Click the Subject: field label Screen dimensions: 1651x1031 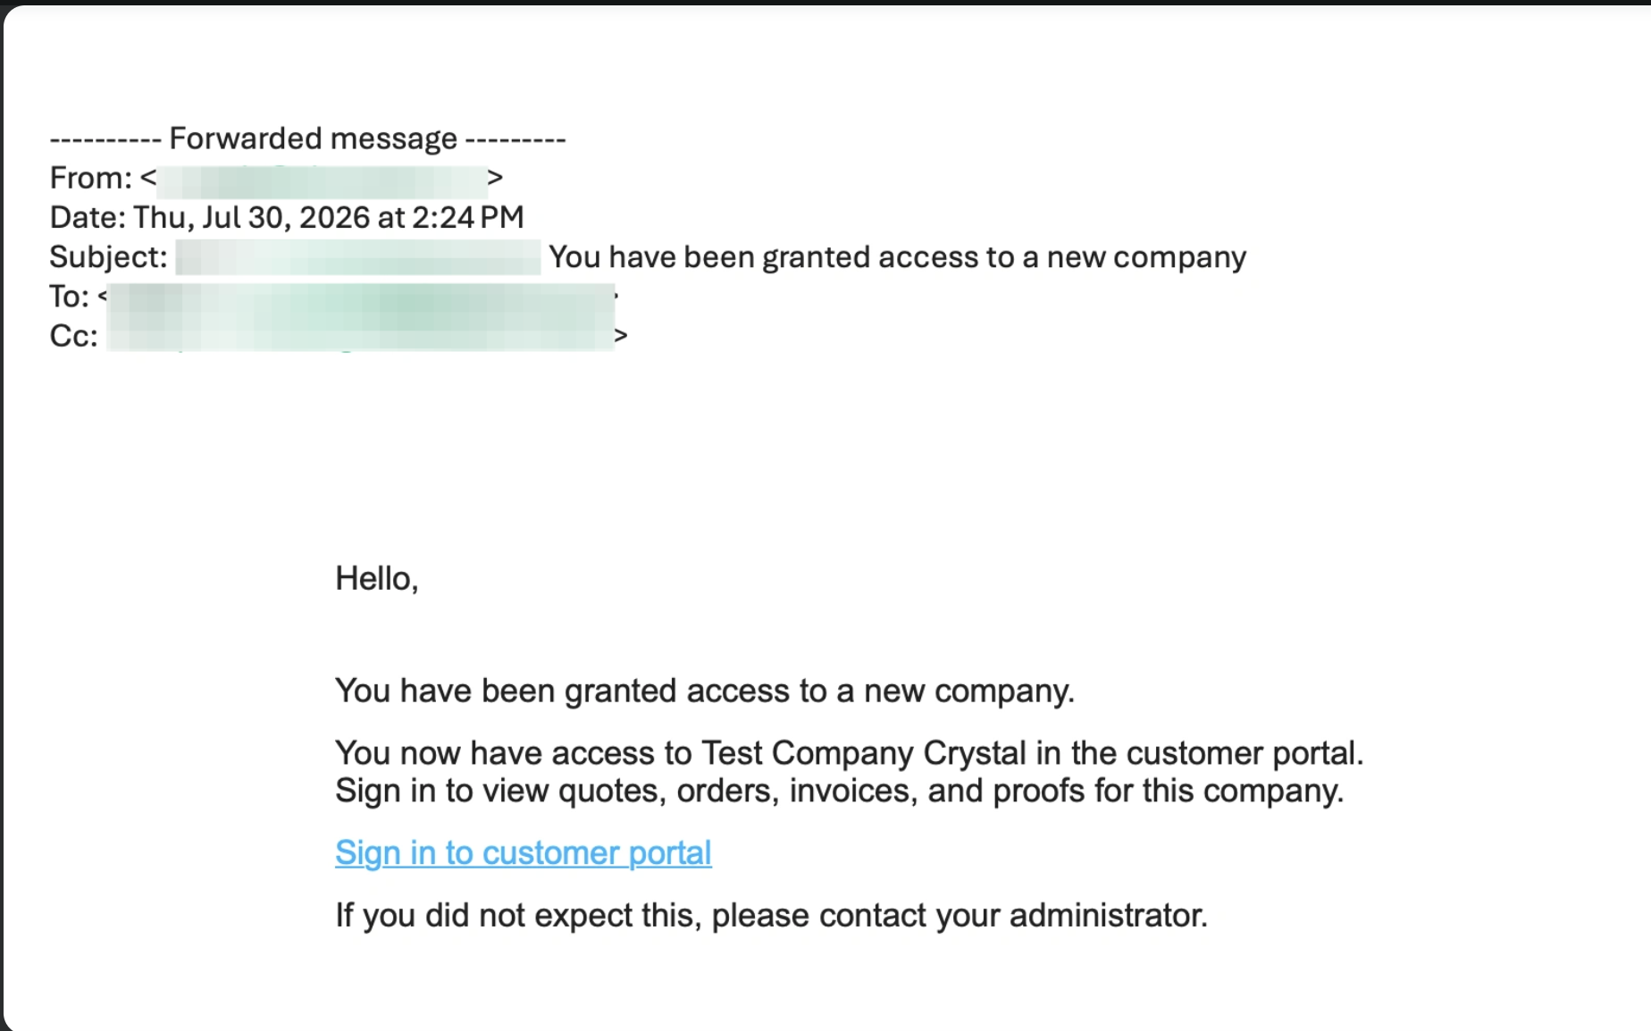pyautogui.click(x=108, y=257)
